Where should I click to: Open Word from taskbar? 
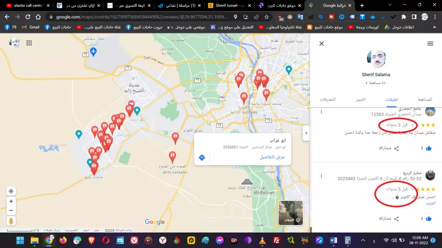(333, 240)
